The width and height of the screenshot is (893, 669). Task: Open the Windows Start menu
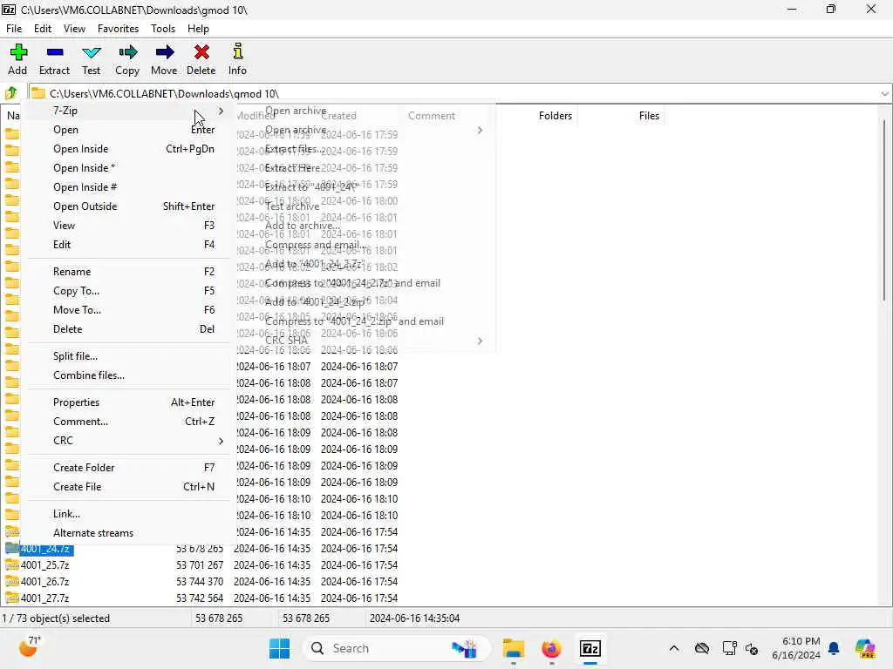tap(279, 648)
